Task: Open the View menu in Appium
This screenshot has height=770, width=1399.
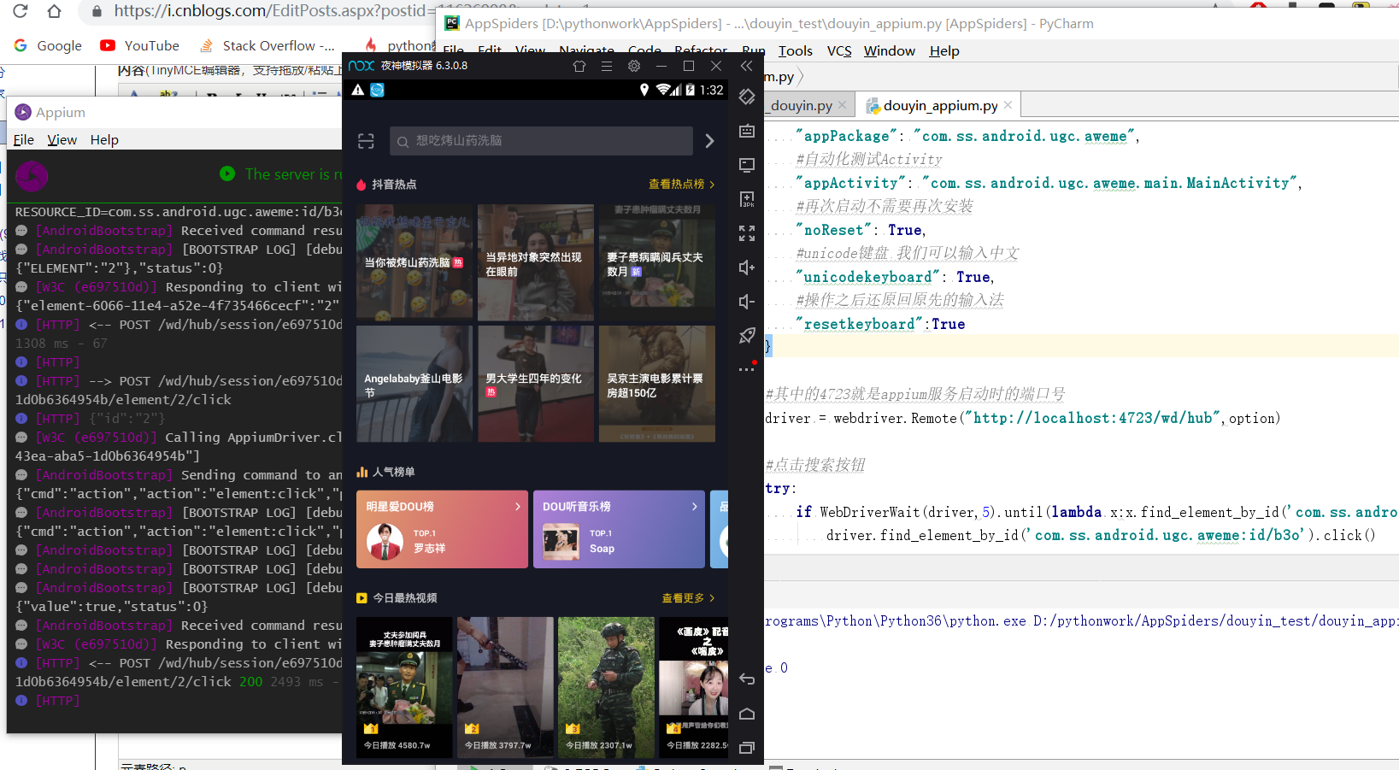Action: (x=62, y=140)
